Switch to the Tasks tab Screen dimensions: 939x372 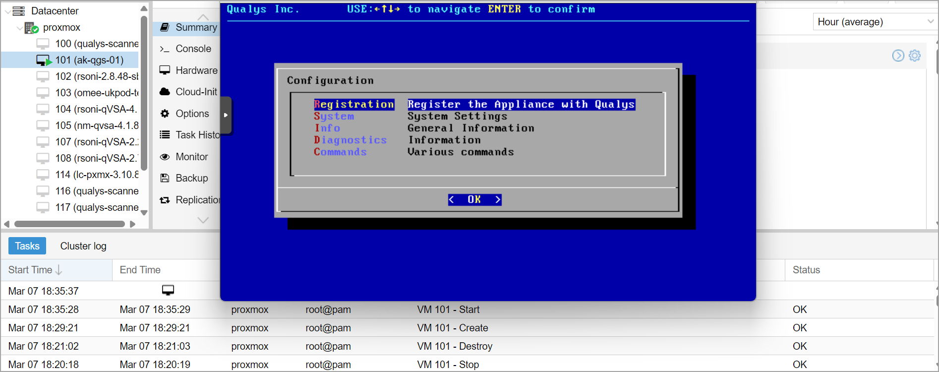click(27, 246)
